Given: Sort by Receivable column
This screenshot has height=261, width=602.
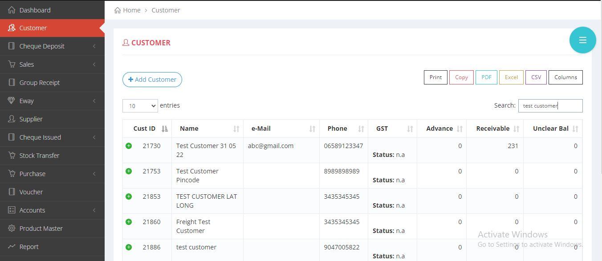Looking at the screenshot, I should pos(516,129).
